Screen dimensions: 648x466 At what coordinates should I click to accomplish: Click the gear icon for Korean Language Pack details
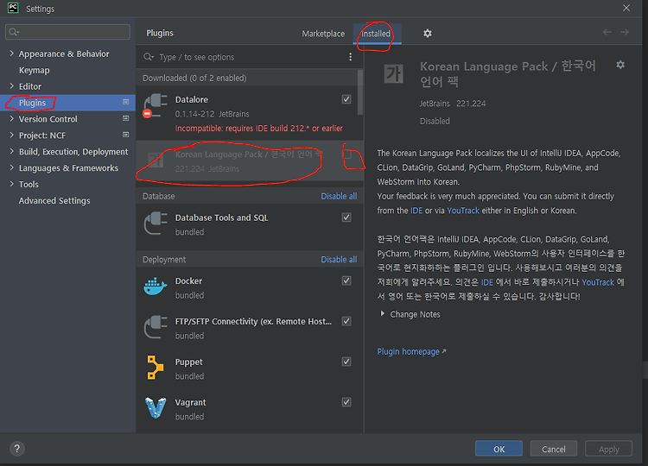(x=620, y=65)
